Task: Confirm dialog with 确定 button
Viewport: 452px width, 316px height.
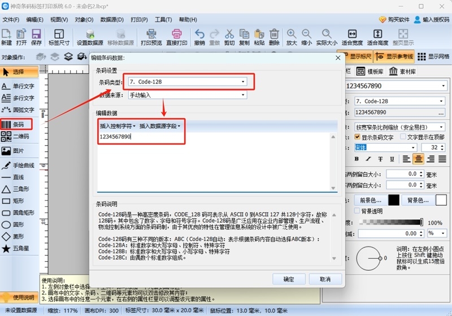Action: [x=289, y=279]
